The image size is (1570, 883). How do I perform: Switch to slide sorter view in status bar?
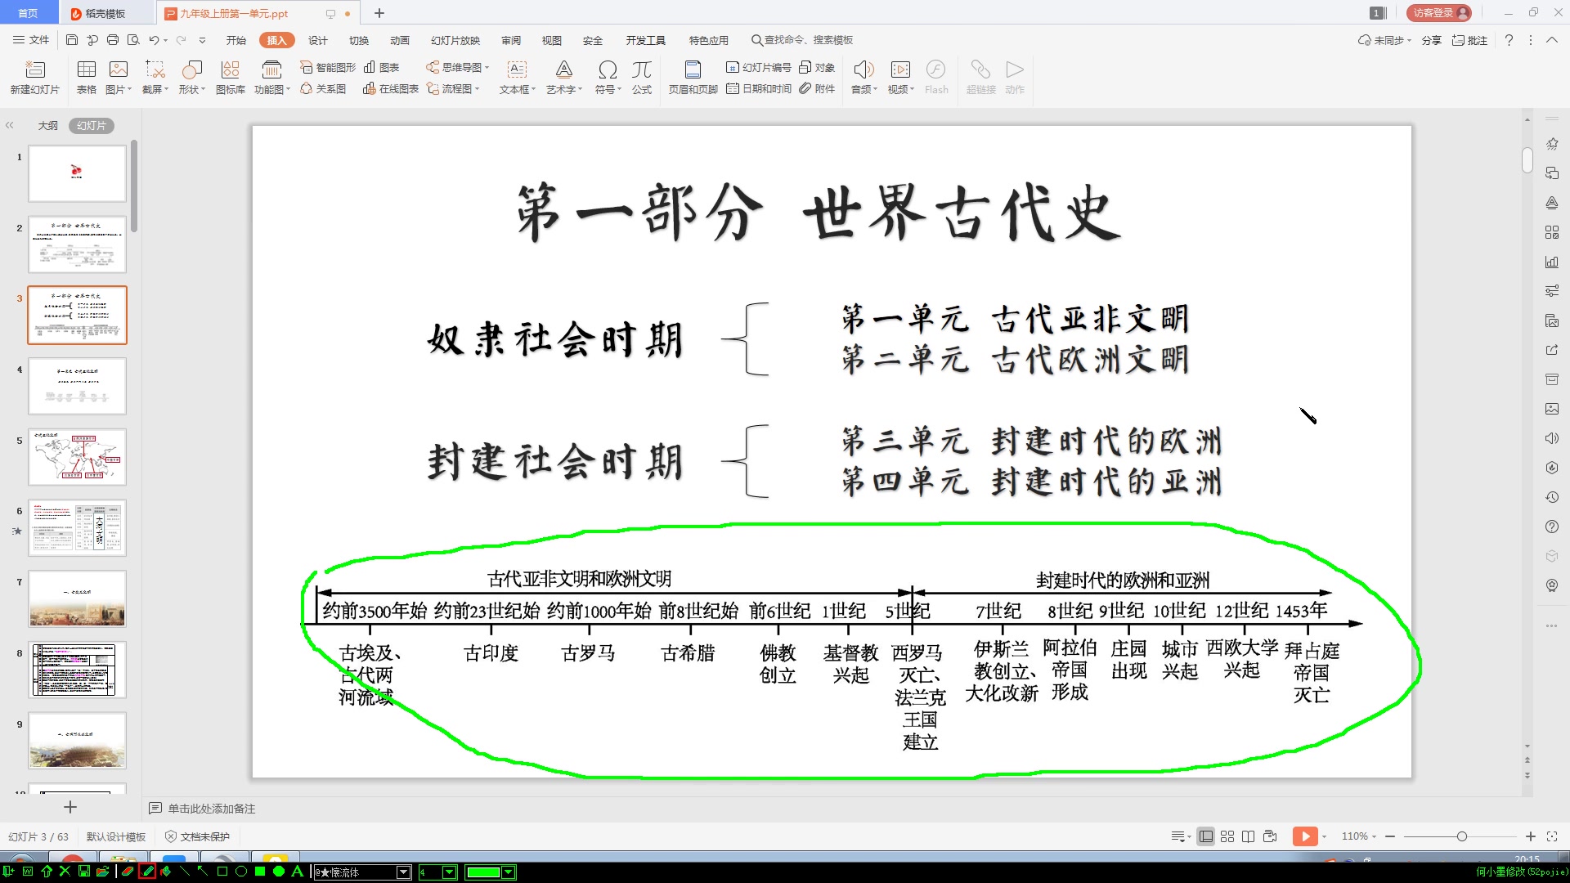pyautogui.click(x=1227, y=836)
